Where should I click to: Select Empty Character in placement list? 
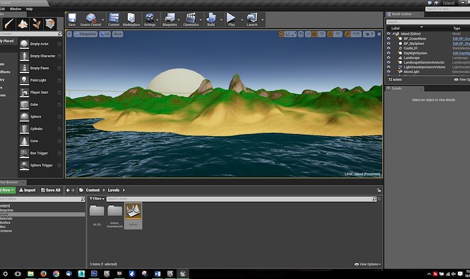40,56
